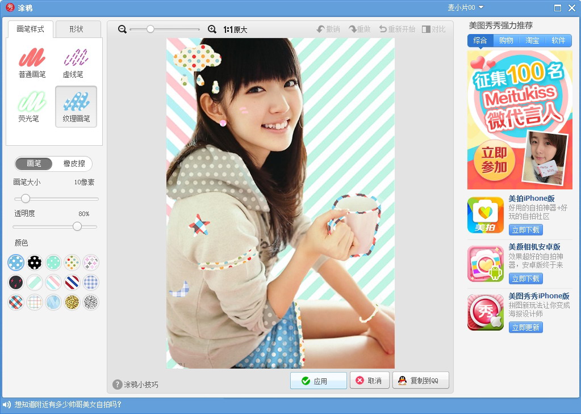This screenshot has width=581, height=414.
Task: Select the 虚线笔 dashed brush
Action: [x=76, y=62]
